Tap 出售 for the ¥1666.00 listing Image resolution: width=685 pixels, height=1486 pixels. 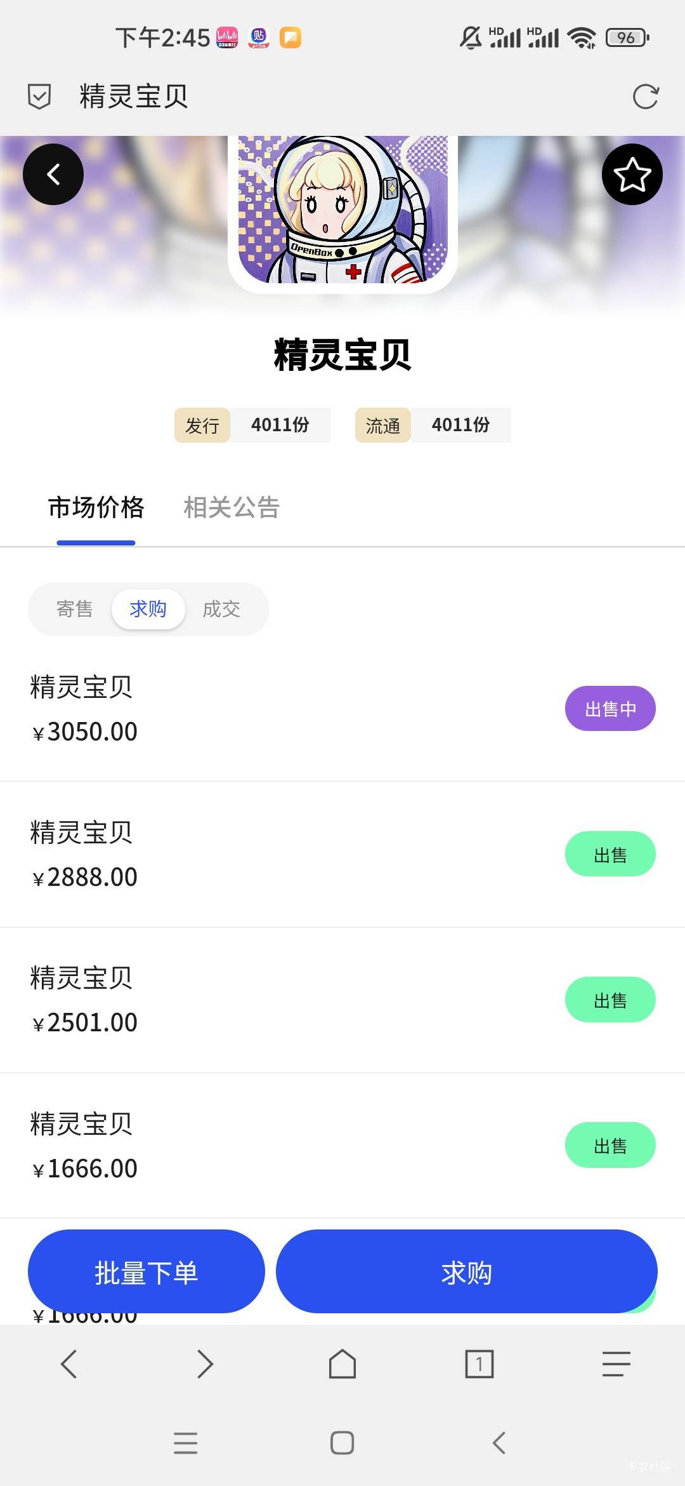(610, 1145)
